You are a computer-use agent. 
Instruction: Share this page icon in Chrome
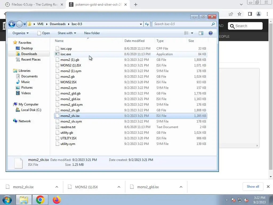[x=231, y=14]
